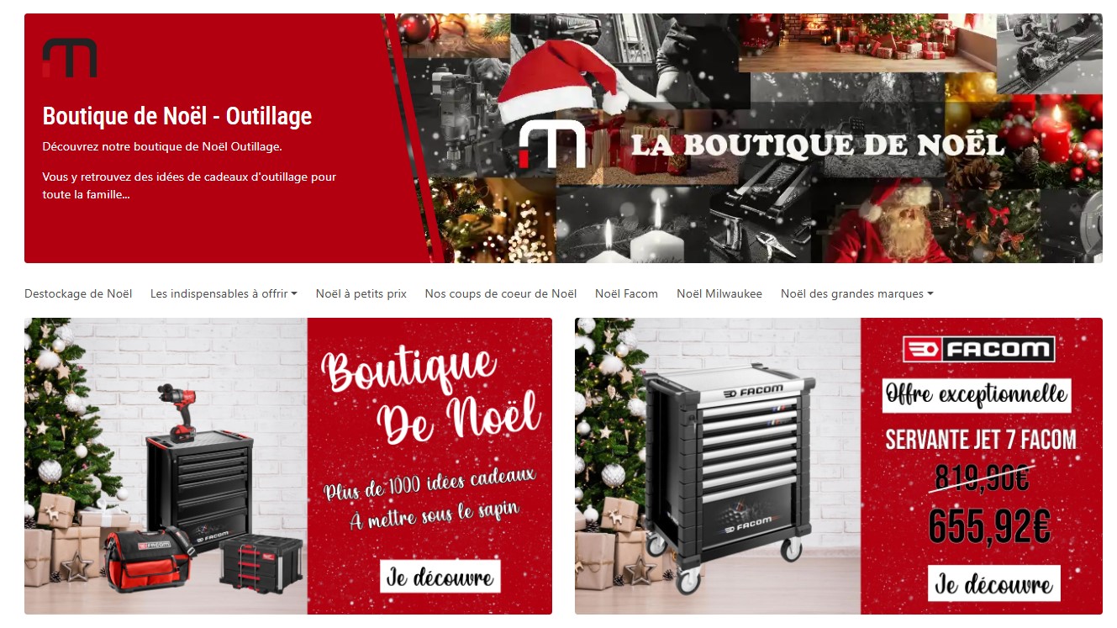Expand Les indispensables à offrir dropdown

point(224,293)
